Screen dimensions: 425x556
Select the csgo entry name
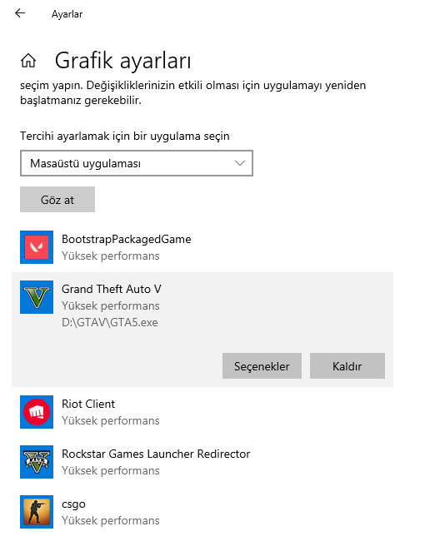pyautogui.click(x=73, y=504)
